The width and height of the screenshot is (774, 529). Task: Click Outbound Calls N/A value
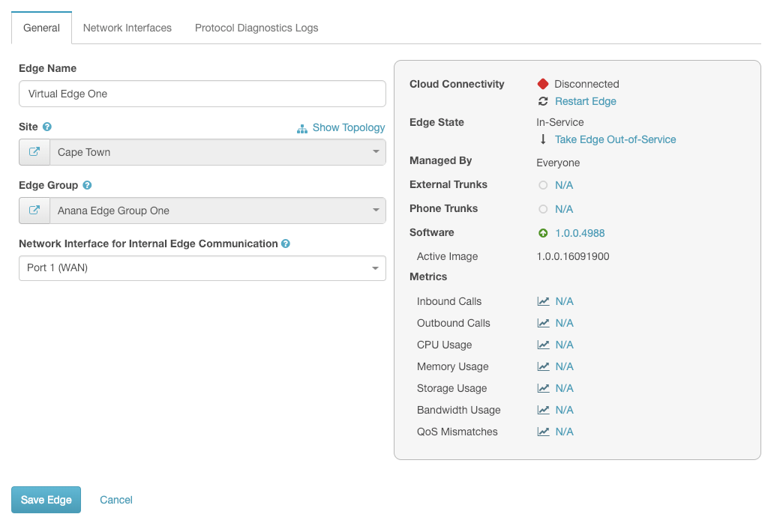pyautogui.click(x=564, y=323)
